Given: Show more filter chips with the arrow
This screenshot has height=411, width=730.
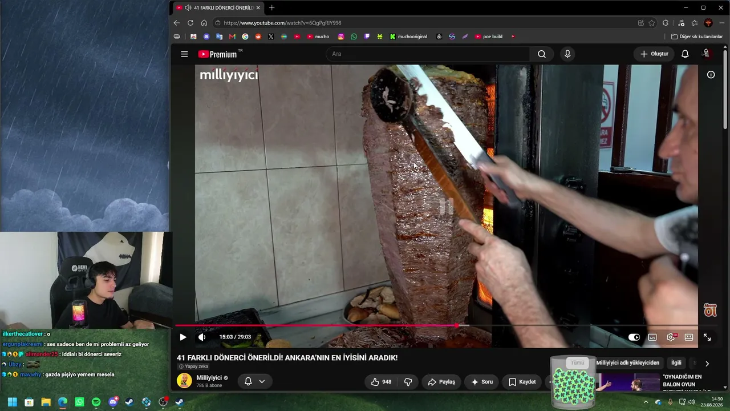Looking at the screenshot, I should (x=707, y=364).
